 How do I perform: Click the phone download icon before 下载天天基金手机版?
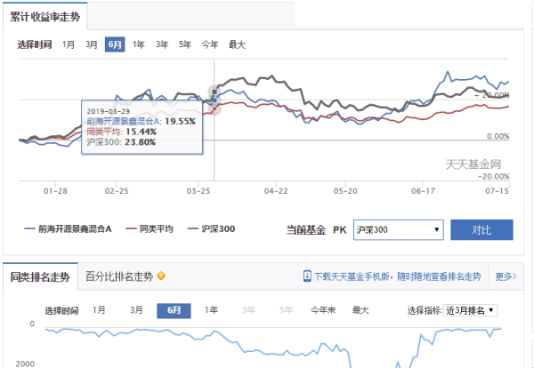point(307,276)
